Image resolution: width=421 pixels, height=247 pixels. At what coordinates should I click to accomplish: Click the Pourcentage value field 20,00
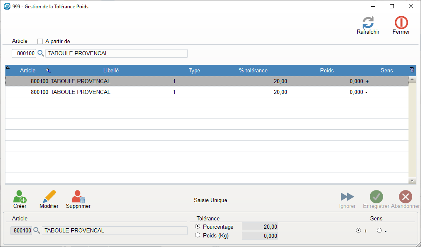pos(260,227)
